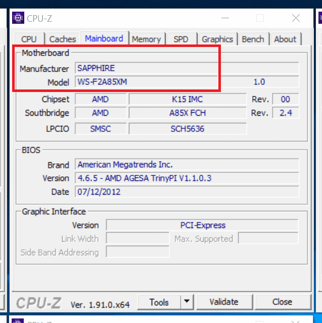Click the A85X FCH southbridge value
The width and height of the screenshot is (322, 323).
(x=188, y=113)
